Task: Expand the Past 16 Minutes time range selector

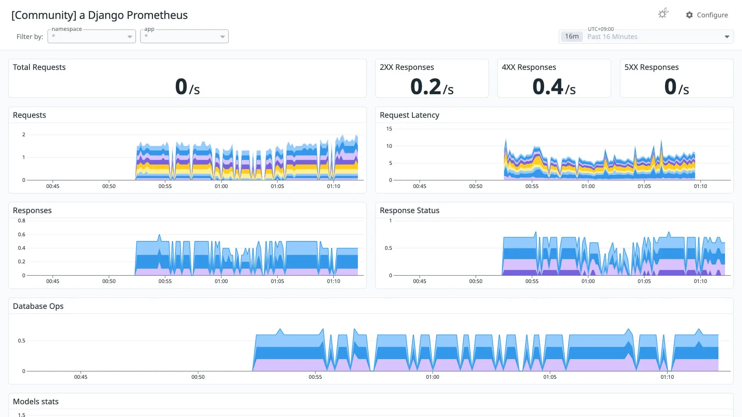Action: pyautogui.click(x=646, y=37)
